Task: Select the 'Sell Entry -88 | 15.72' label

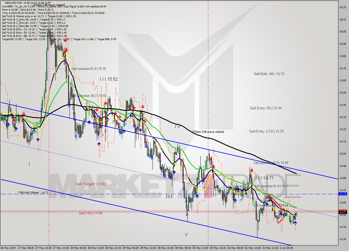Action: 269,74
